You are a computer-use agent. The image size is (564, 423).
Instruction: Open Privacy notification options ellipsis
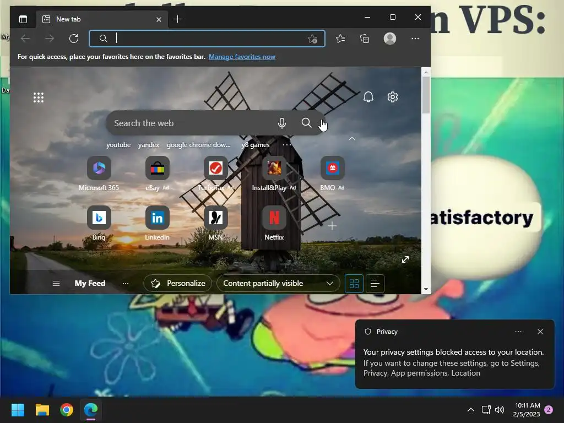[x=518, y=332]
